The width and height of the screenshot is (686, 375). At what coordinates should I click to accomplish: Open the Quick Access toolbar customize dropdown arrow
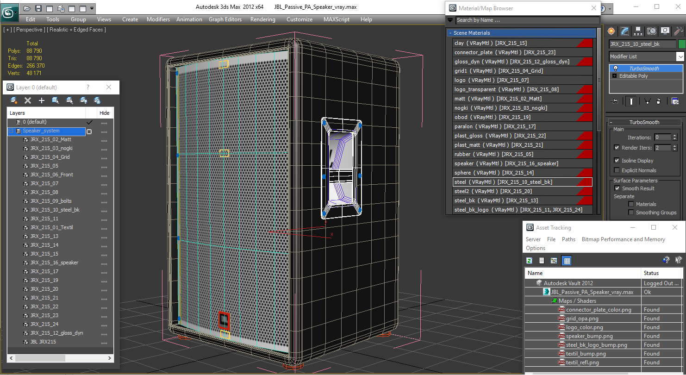92,8
